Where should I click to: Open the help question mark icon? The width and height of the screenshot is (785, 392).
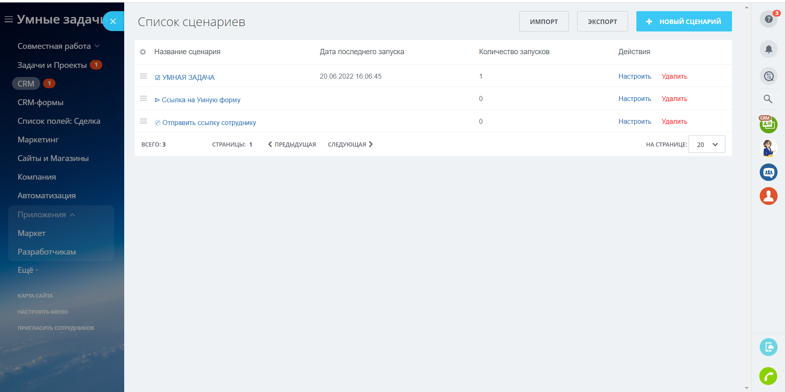click(x=768, y=19)
